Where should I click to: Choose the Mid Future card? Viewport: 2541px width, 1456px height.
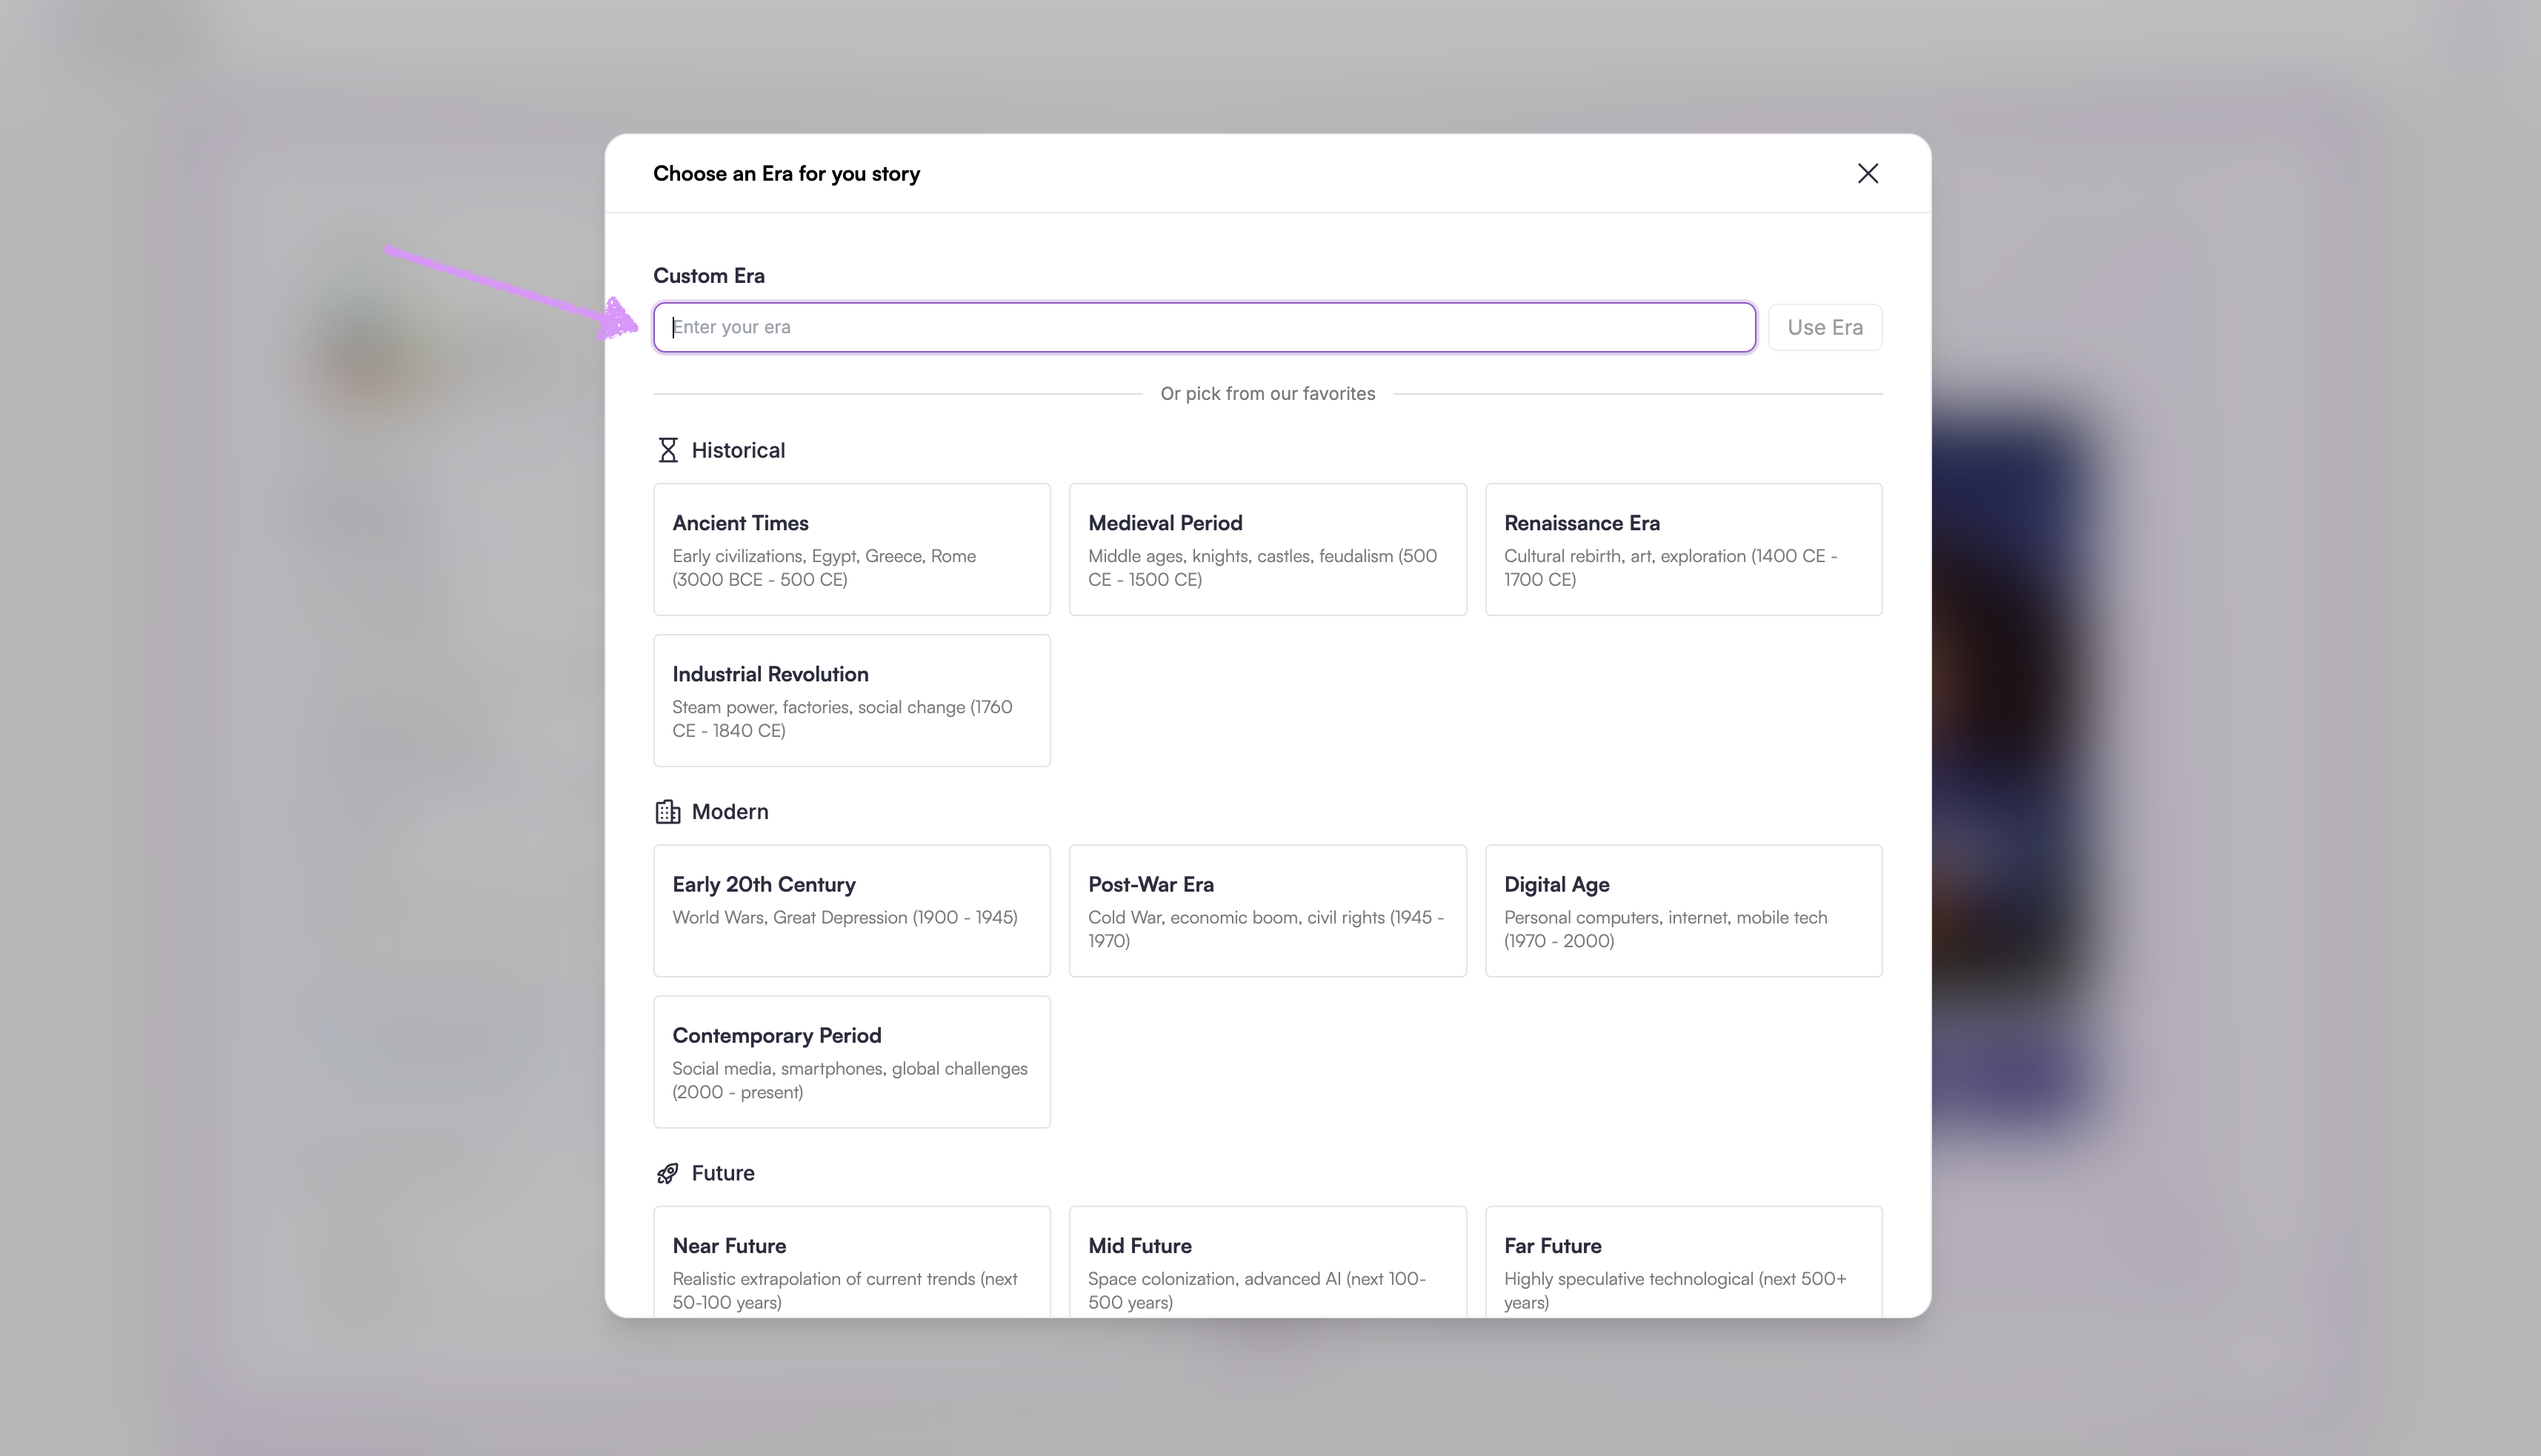pos(1267,1262)
